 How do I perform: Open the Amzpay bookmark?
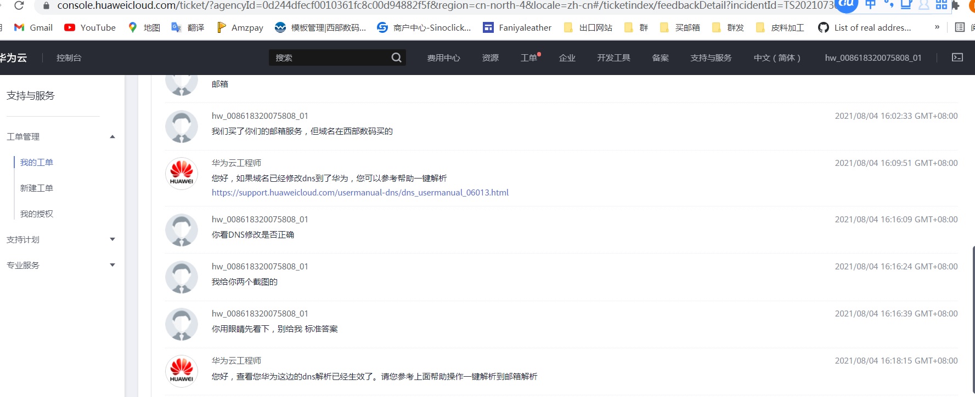240,27
